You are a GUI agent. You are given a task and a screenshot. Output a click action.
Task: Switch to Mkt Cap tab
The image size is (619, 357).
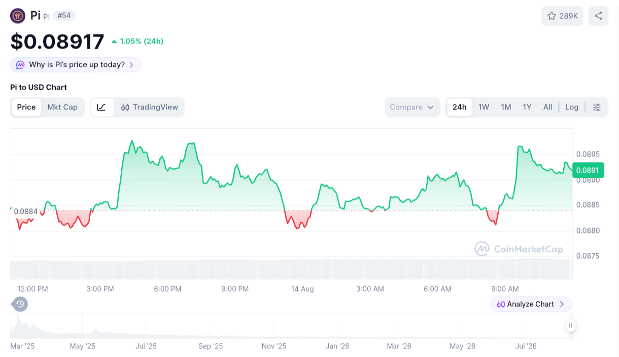[x=62, y=107]
